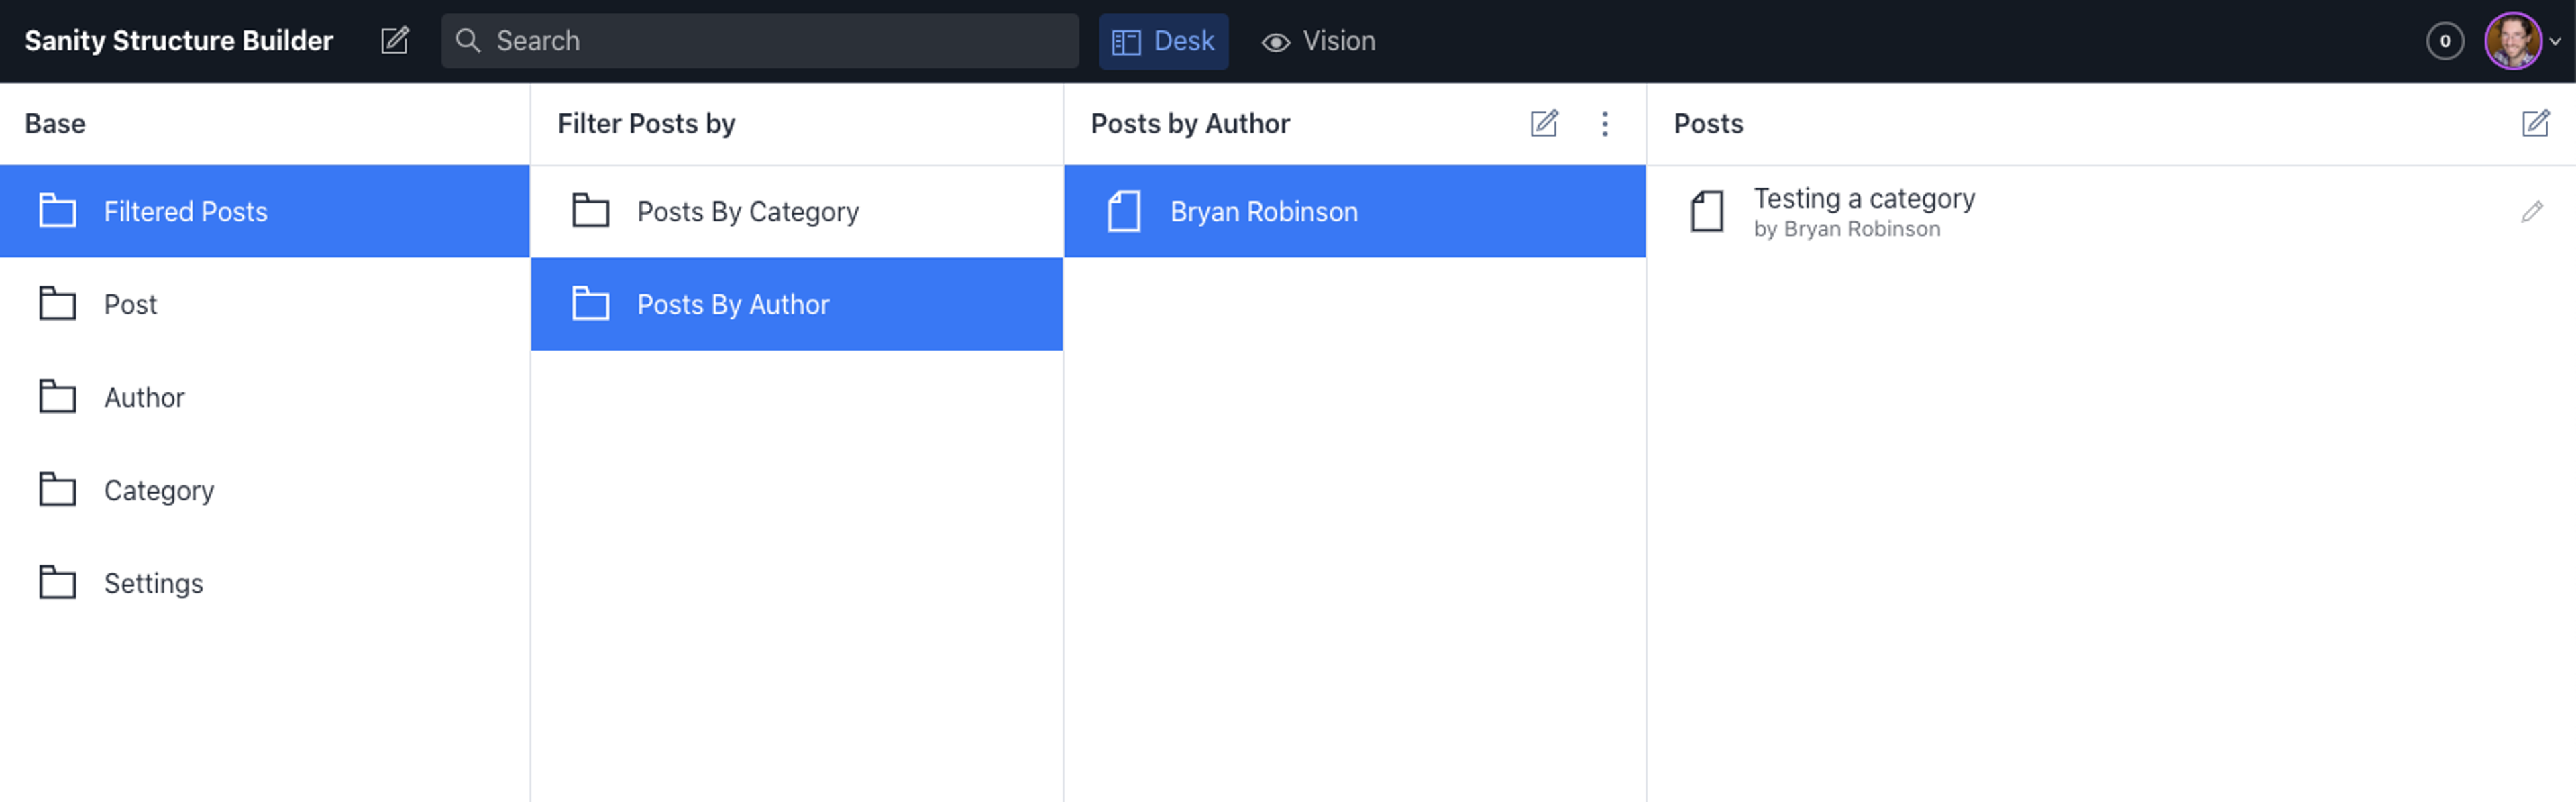Open the three-dot menu in Posts by Author

(x=1604, y=124)
